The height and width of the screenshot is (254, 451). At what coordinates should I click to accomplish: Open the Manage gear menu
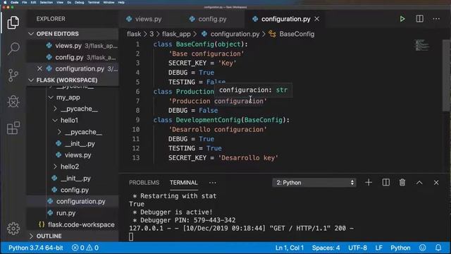point(13,229)
